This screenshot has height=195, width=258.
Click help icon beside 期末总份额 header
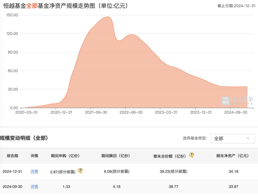[191, 155]
